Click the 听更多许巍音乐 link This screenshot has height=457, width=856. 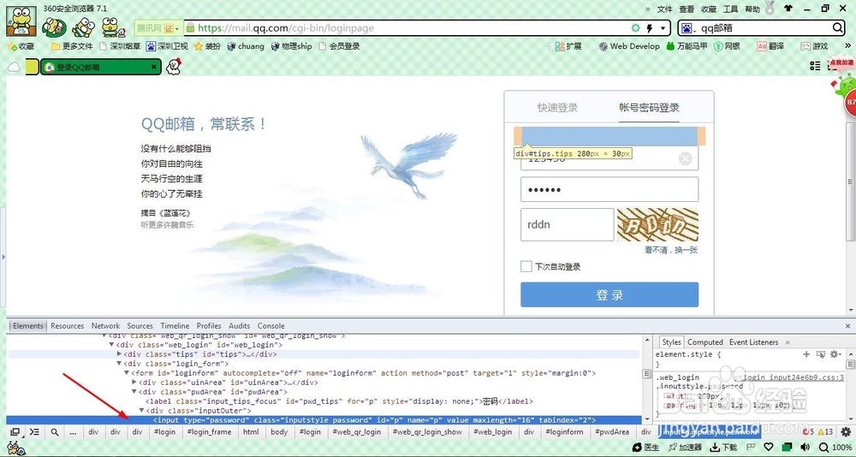pos(167,224)
